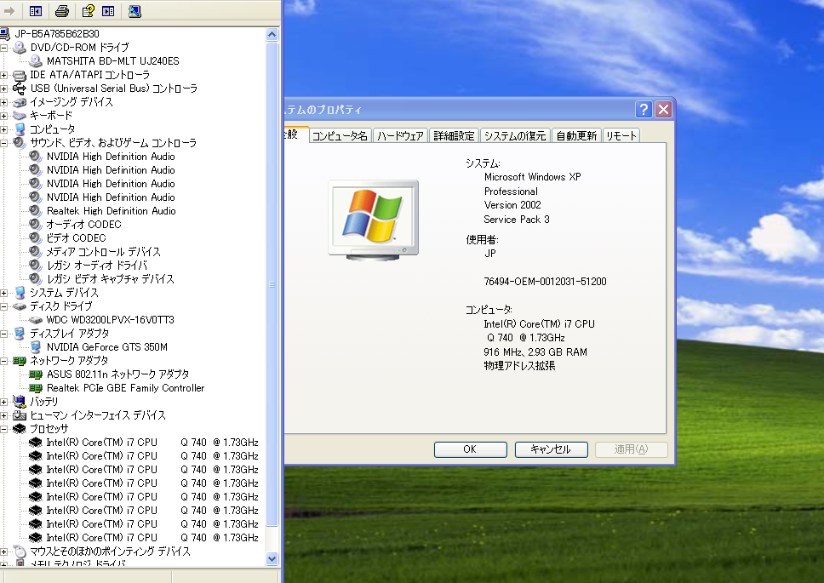The width and height of the screenshot is (824, 583).
Task: Click the キャンセル button
Action: click(552, 449)
